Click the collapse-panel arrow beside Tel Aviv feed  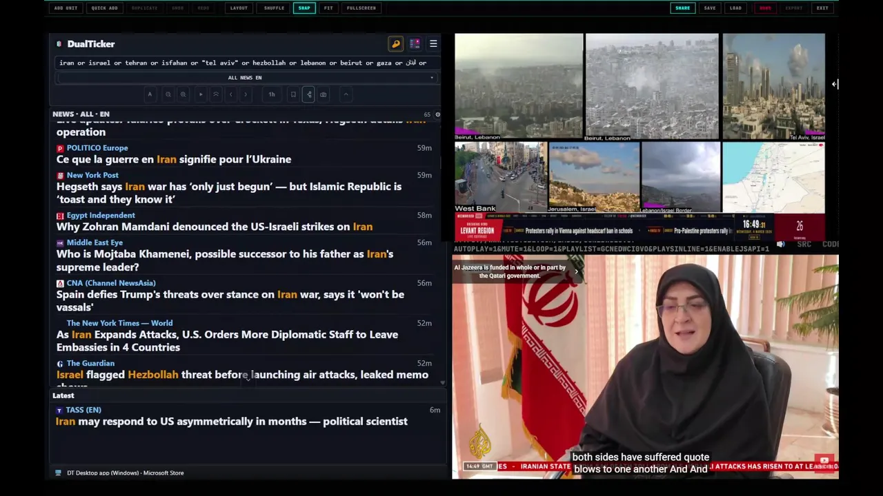click(x=835, y=84)
